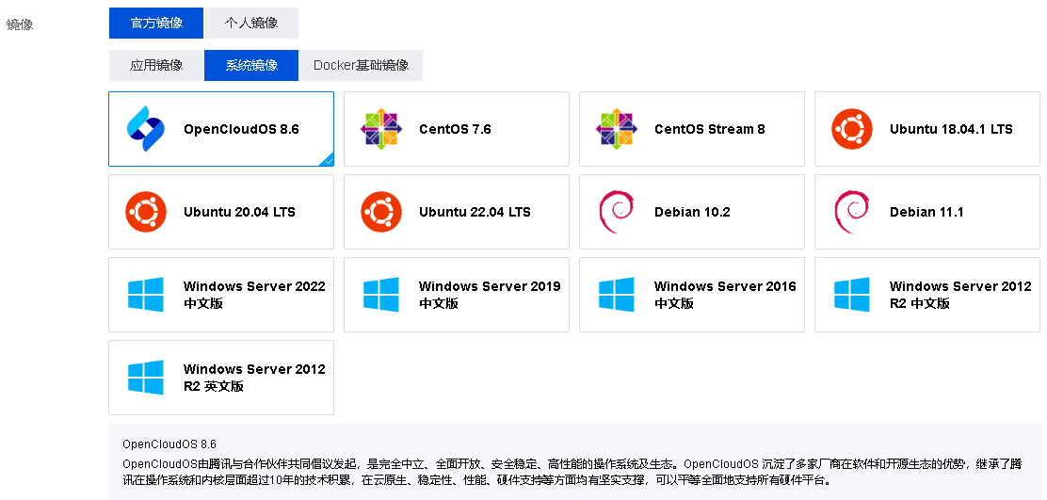
Task: Click the Windows Server 2012 R2 英文版 label
Action: (x=254, y=378)
